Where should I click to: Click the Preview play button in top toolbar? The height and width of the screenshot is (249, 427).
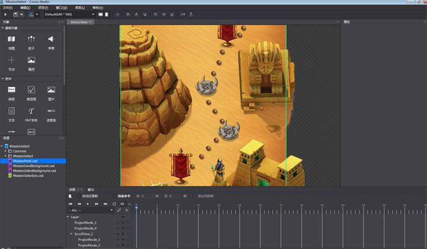click(5, 15)
